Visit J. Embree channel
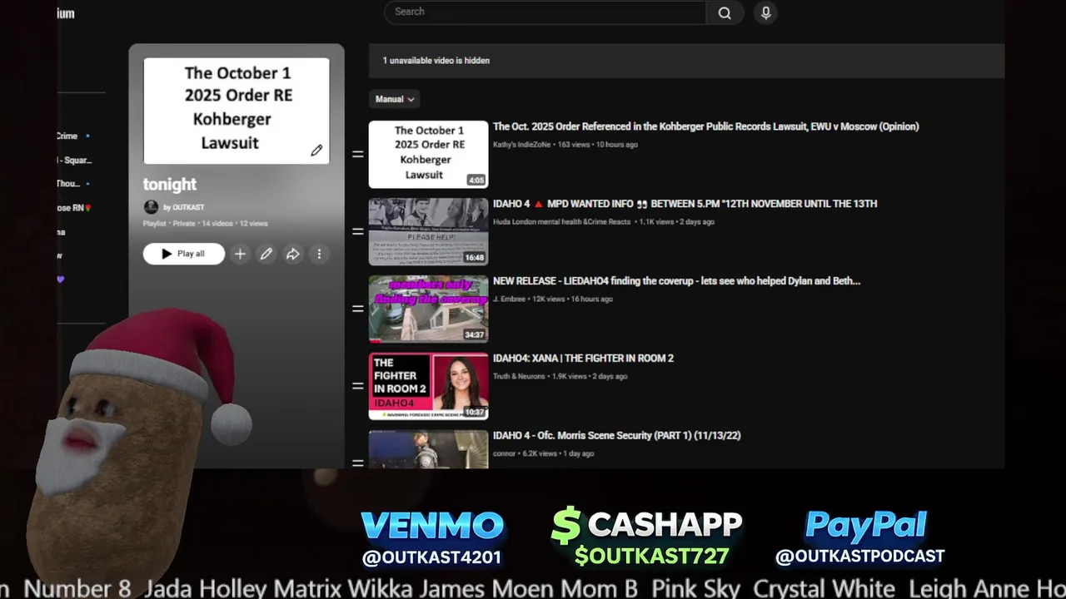Viewport: 1066px width, 599px height. click(509, 299)
